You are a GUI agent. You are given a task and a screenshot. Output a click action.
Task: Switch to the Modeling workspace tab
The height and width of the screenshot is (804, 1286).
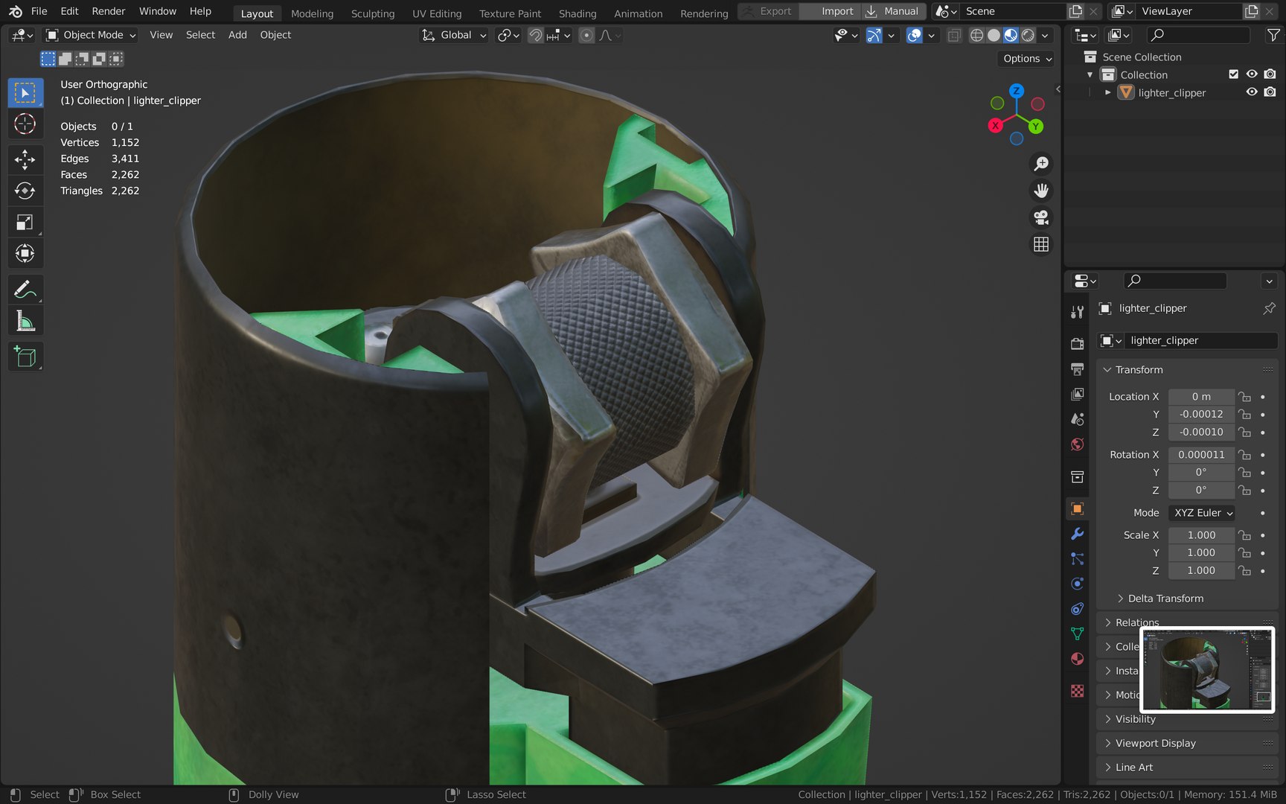(x=312, y=13)
